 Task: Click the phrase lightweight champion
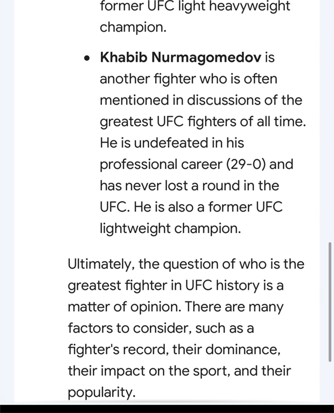point(170,228)
